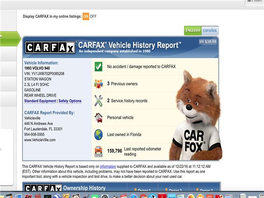264x198 pixels.
Task: Open the Safety Options link
Action: [x=70, y=101]
